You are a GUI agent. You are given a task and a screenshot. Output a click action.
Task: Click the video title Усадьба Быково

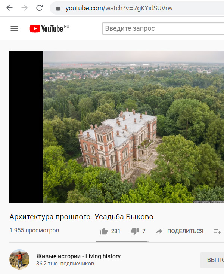point(81,217)
